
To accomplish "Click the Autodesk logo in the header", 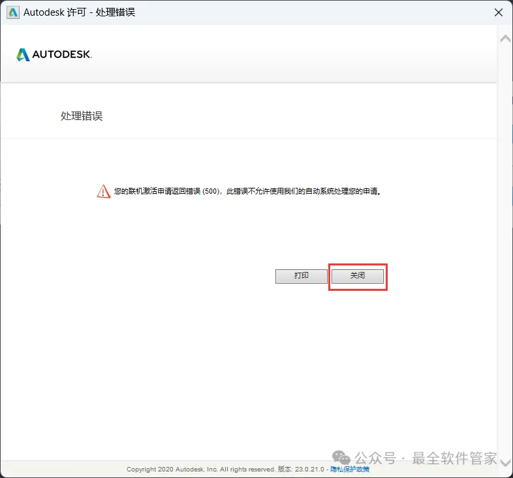I will (x=54, y=54).
